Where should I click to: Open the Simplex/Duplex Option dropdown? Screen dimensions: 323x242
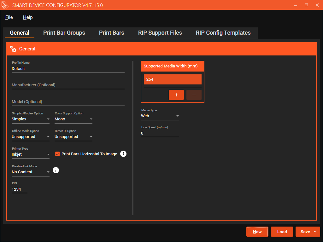pyautogui.click(x=30, y=119)
